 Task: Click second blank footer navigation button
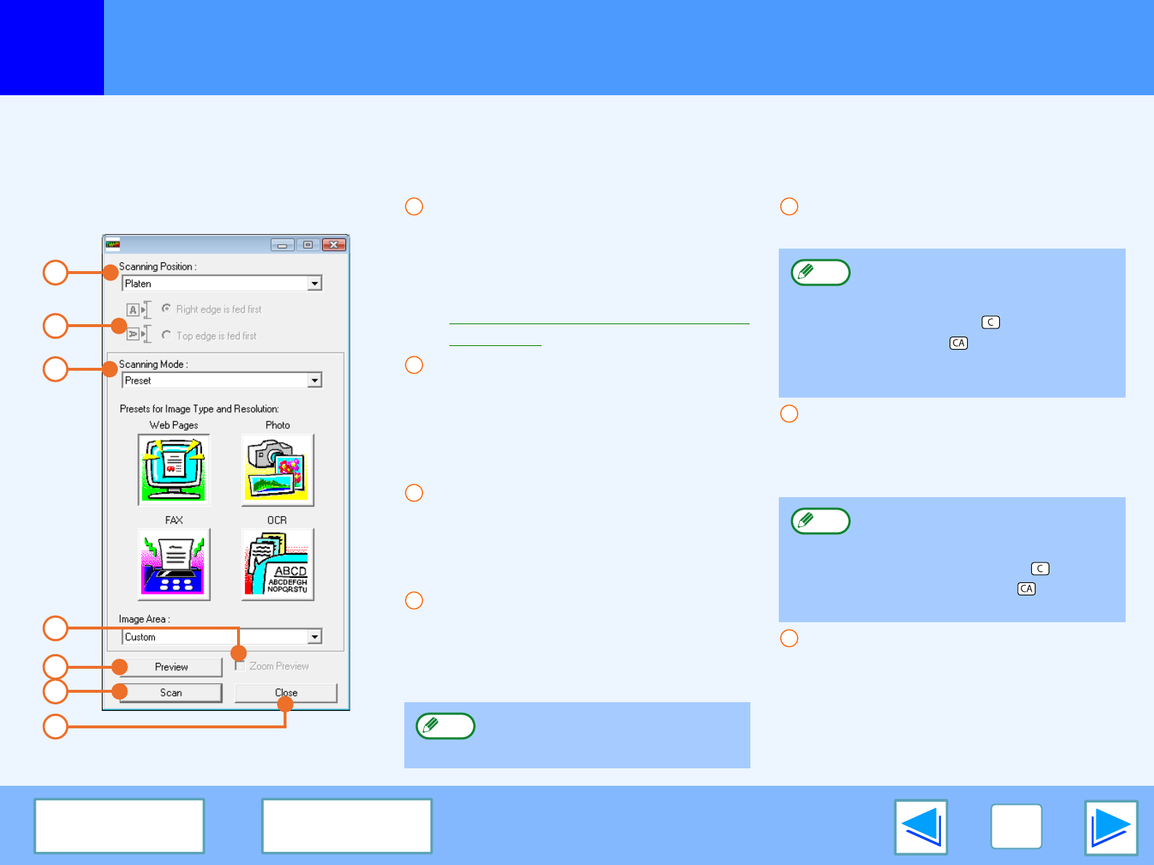[x=347, y=826]
